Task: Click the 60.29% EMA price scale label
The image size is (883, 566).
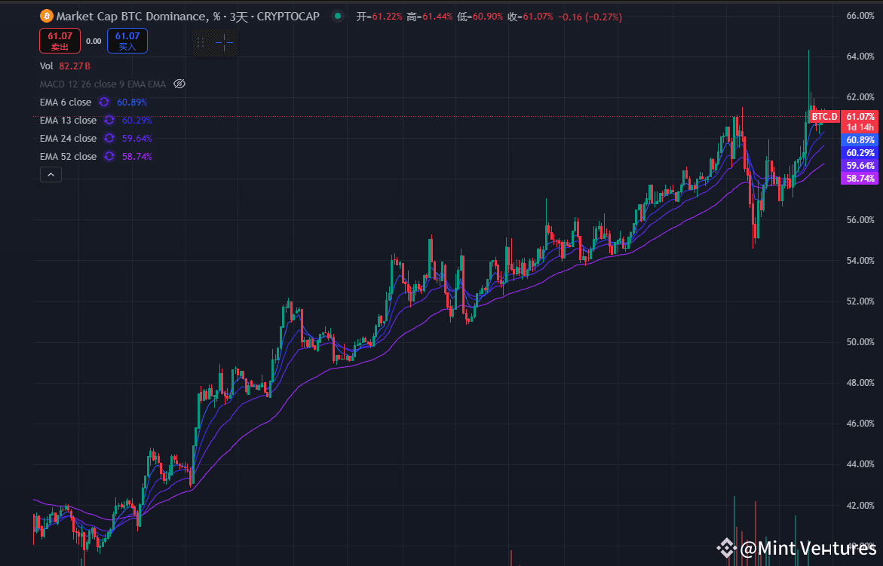Action: [x=860, y=152]
